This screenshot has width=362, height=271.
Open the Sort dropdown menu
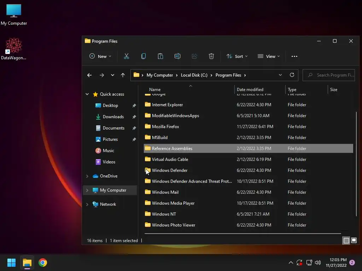pyautogui.click(x=237, y=56)
